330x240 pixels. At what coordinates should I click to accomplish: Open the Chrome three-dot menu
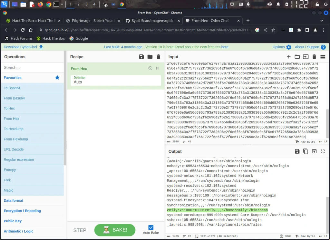coord(323,30)
